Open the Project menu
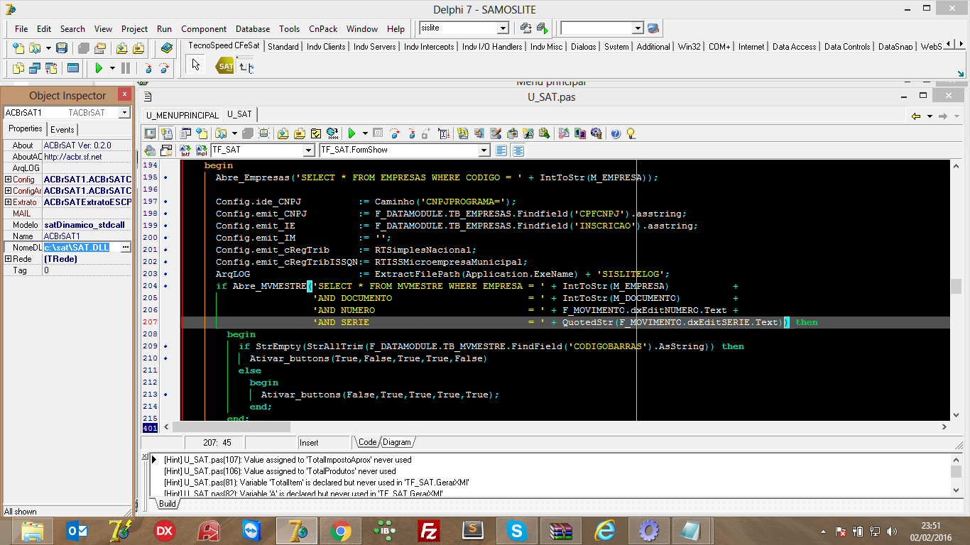This screenshot has width=970, height=545. 134,28
